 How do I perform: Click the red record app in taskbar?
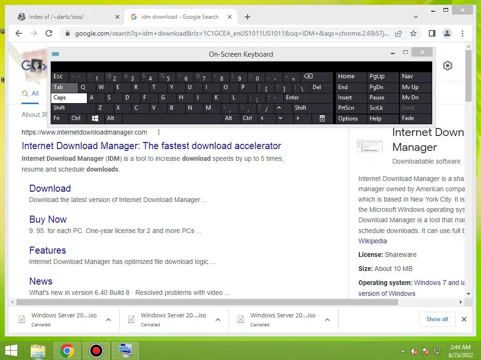96,351
